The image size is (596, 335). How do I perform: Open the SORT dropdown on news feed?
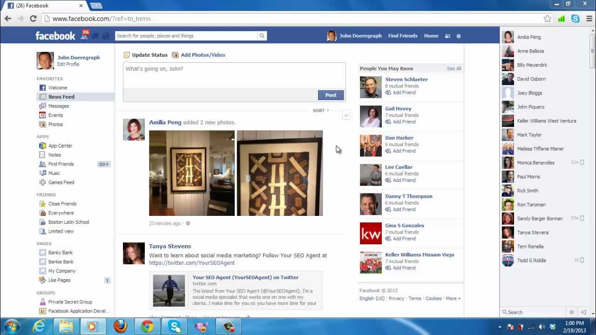(x=321, y=111)
